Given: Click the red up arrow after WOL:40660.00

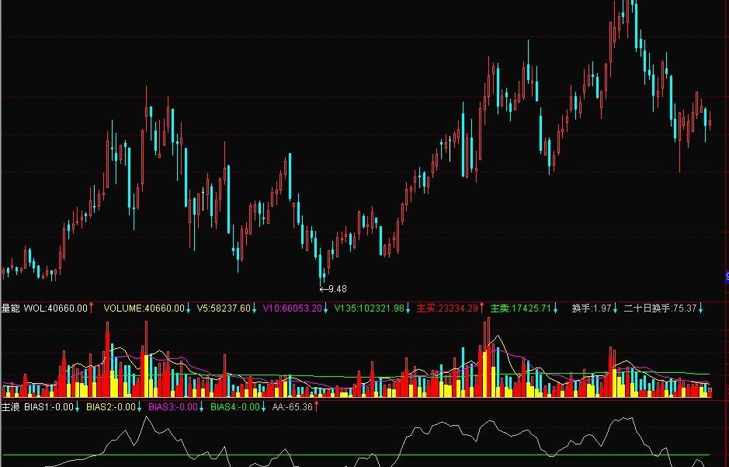Looking at the screenshot, I should click(91, 308).
